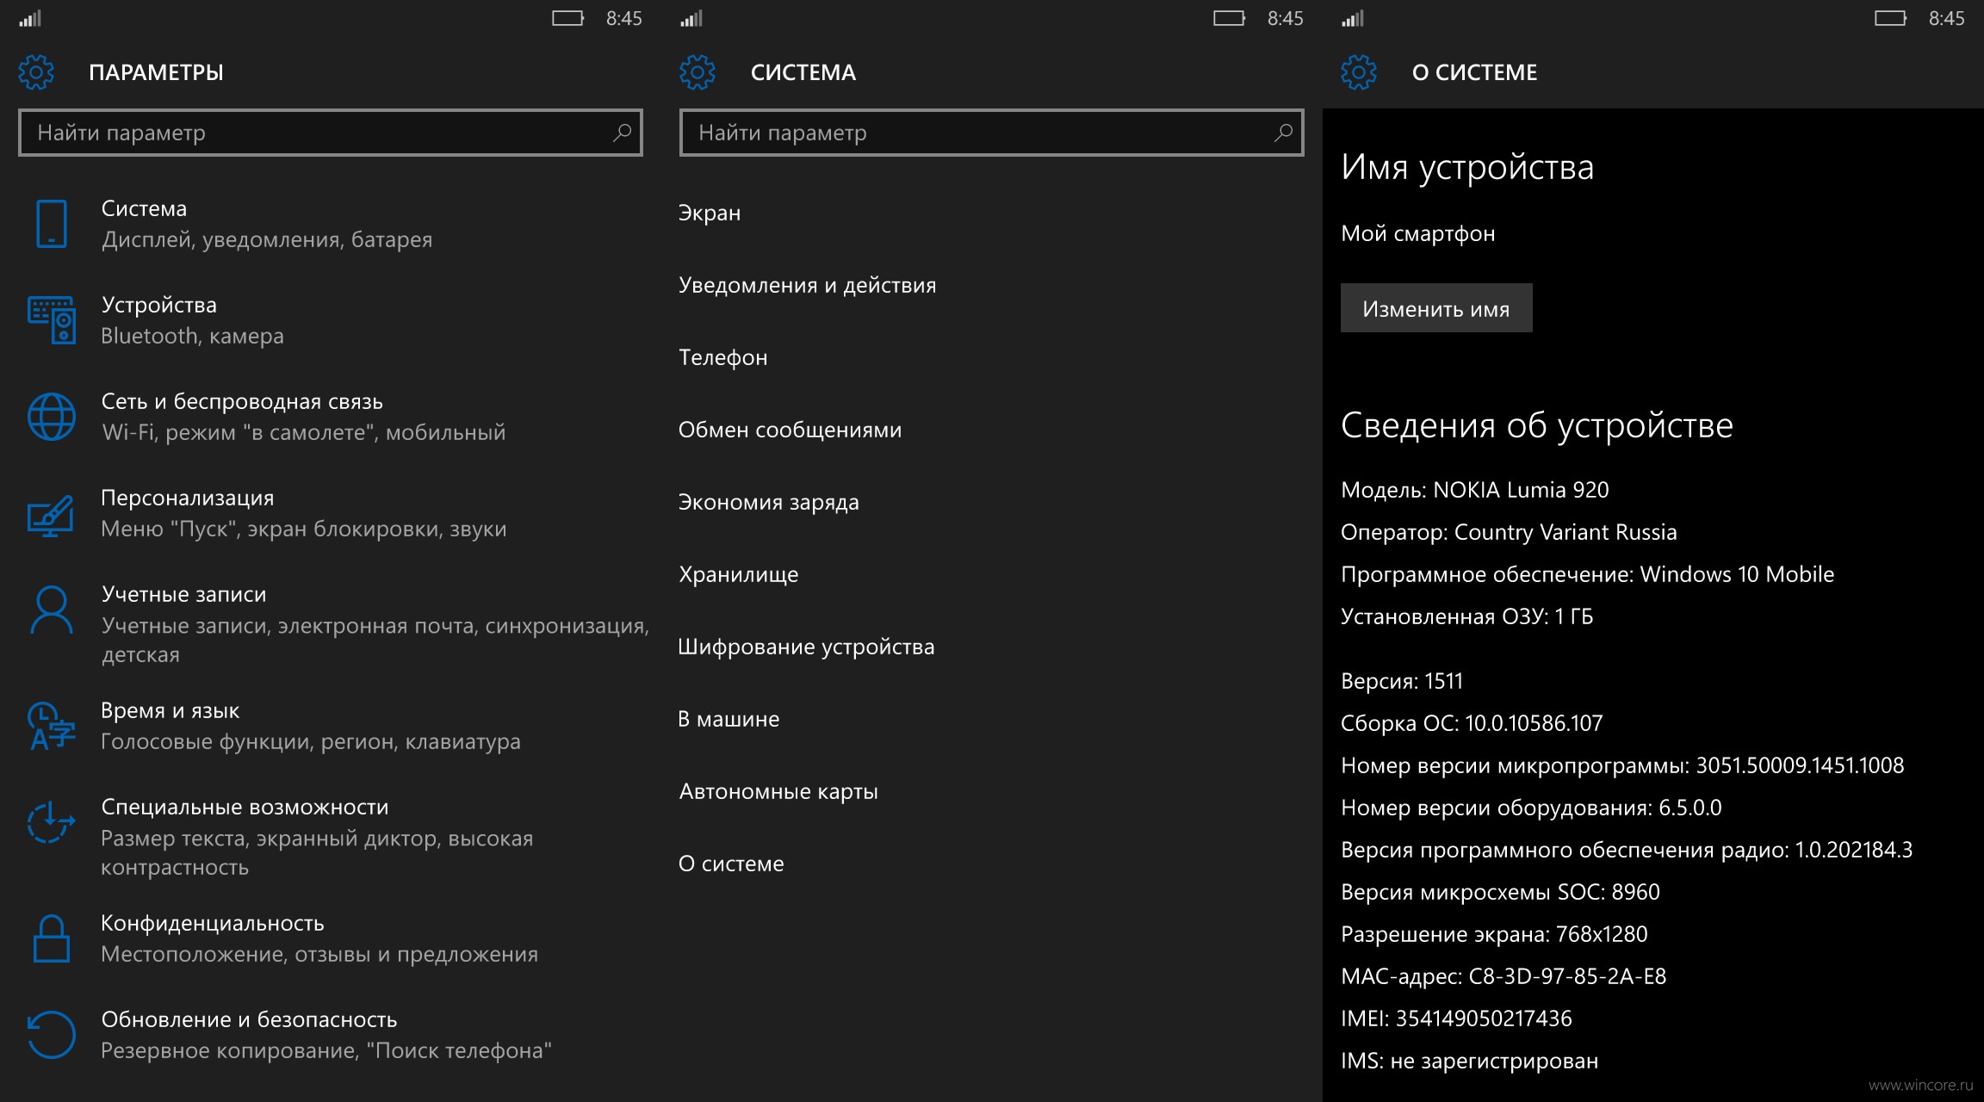Open the Персонализация category title
Image resolution: width=1984 pixels, height=1102 pixels.
tap(188, 498)
